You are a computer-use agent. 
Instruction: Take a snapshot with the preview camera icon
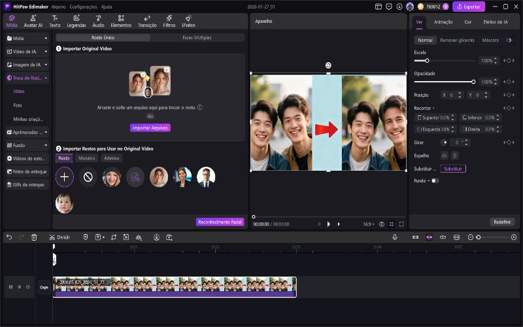382,224
